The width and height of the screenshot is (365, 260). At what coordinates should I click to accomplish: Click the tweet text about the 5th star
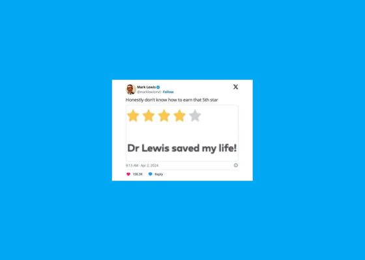coord(172,100)
